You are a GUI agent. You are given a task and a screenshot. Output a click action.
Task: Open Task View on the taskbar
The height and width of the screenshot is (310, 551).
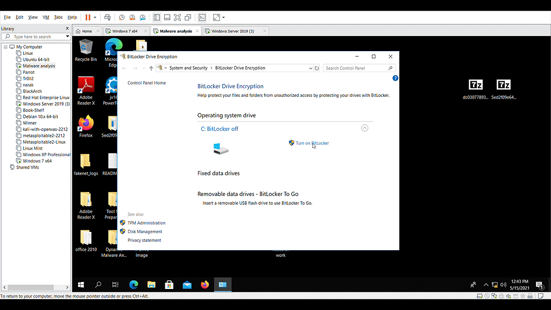point(115,285)
